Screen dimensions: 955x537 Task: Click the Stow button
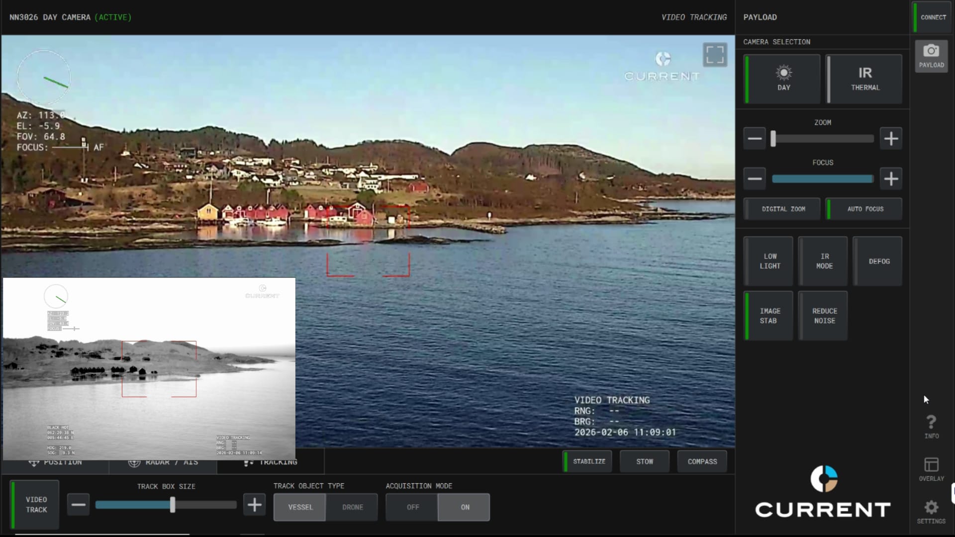[x=645, y=461]
